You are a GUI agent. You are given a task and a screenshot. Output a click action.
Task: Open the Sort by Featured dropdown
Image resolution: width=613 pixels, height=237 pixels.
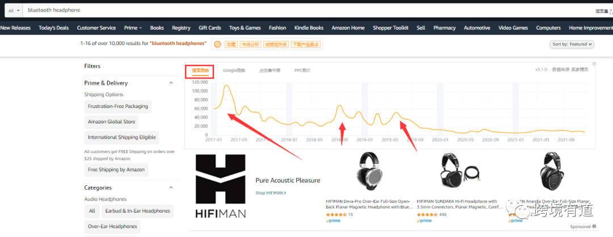tap(572, 44)
